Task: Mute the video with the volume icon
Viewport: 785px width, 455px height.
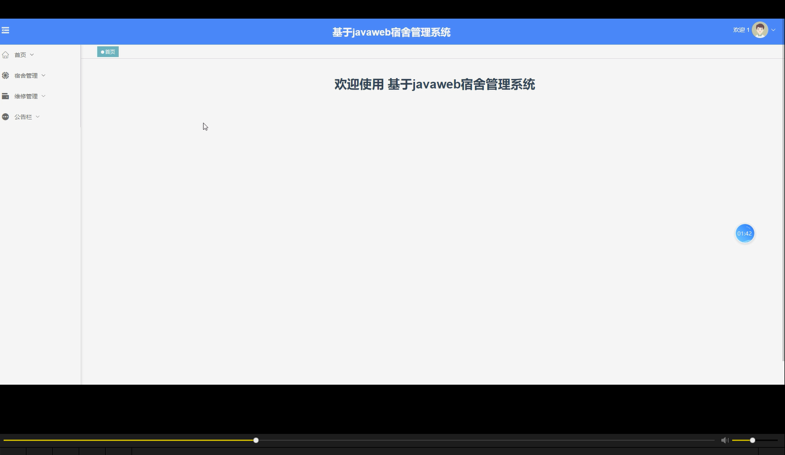Action: click(724, 440)
